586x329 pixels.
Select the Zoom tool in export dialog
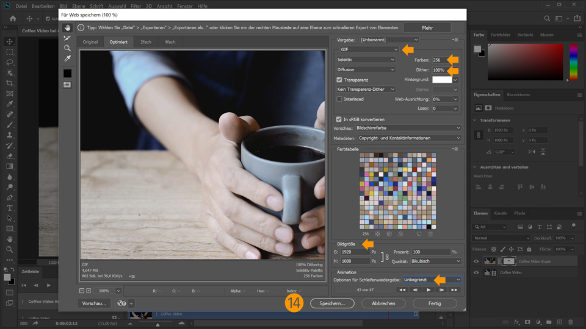[x=67, y=48]
